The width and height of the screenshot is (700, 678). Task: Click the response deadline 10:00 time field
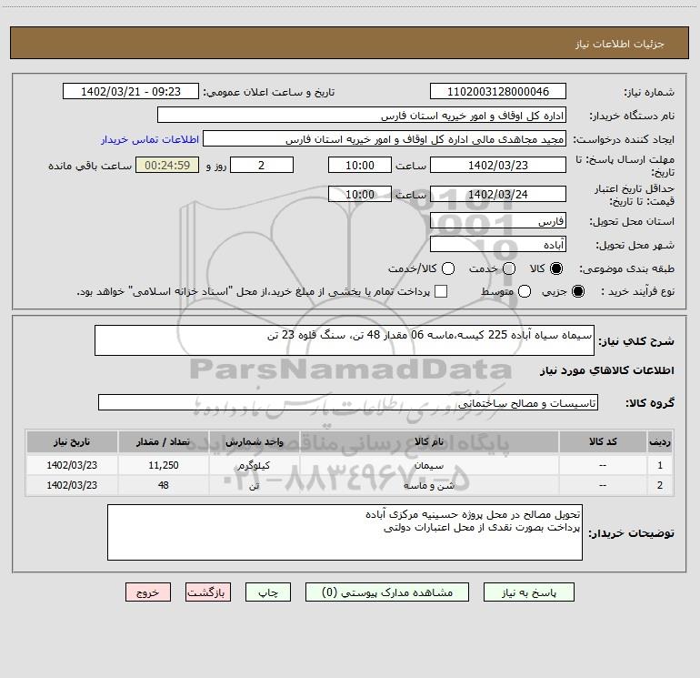click(x=360, y=165)
